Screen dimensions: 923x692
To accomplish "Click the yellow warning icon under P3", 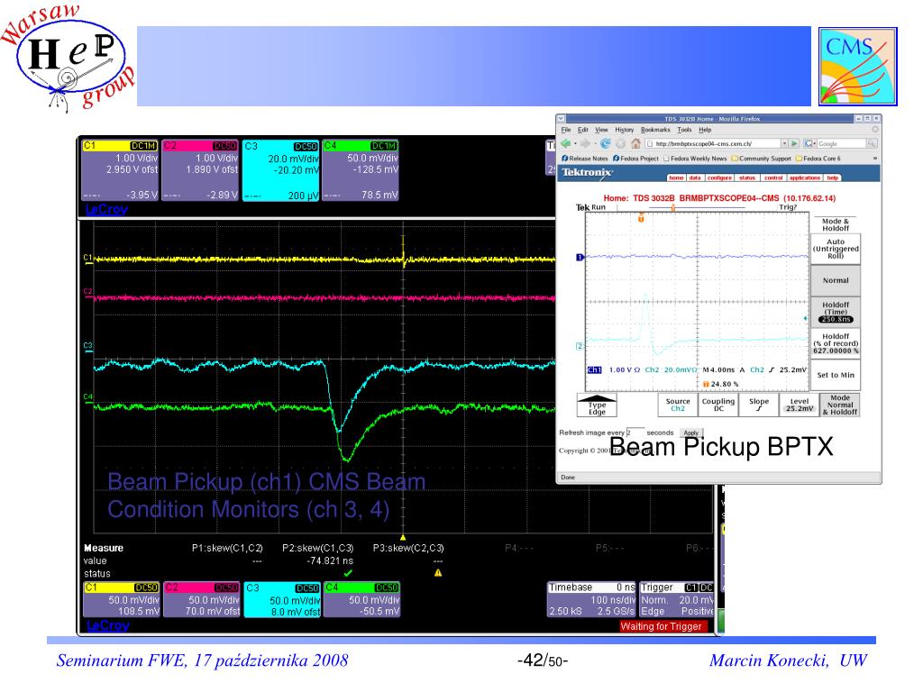I will pyautogui.click(x=438, y=573).
